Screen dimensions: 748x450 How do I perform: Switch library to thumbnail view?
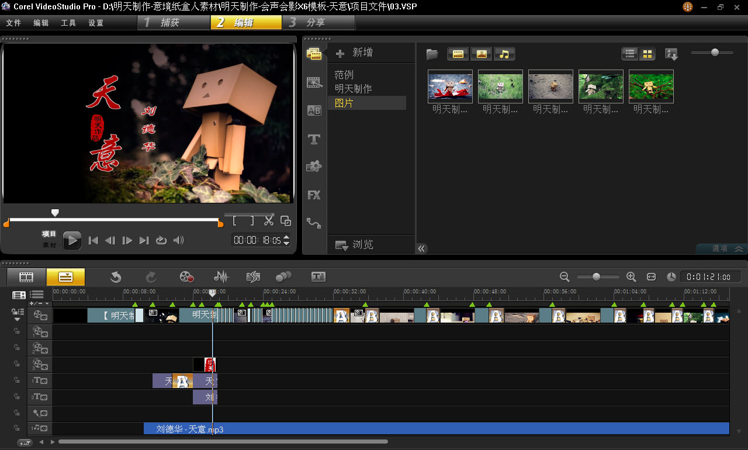647,54
